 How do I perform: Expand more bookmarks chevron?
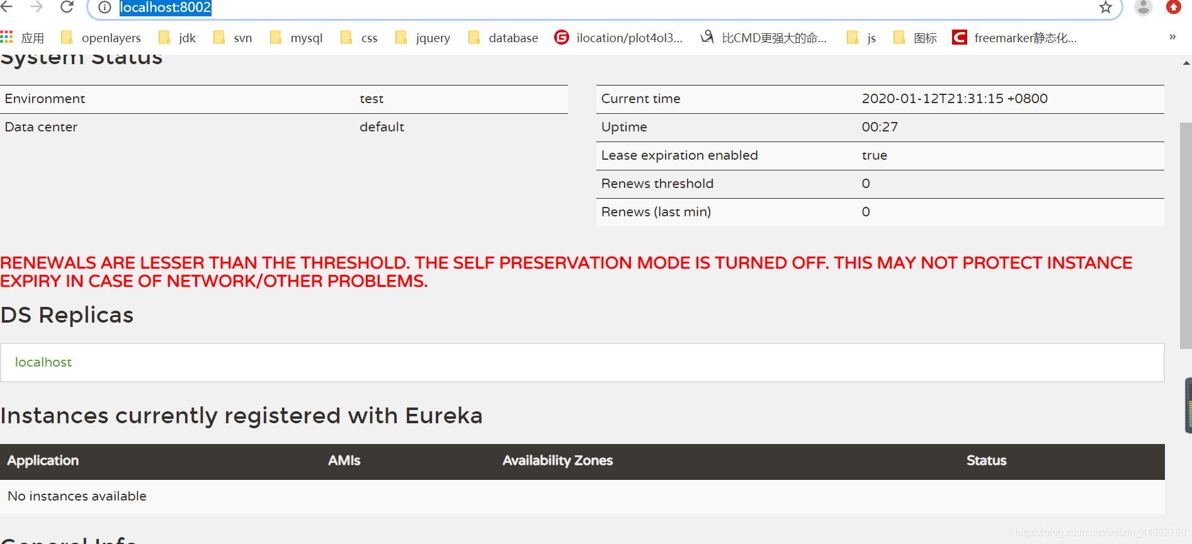click(x=1172, y=37)
